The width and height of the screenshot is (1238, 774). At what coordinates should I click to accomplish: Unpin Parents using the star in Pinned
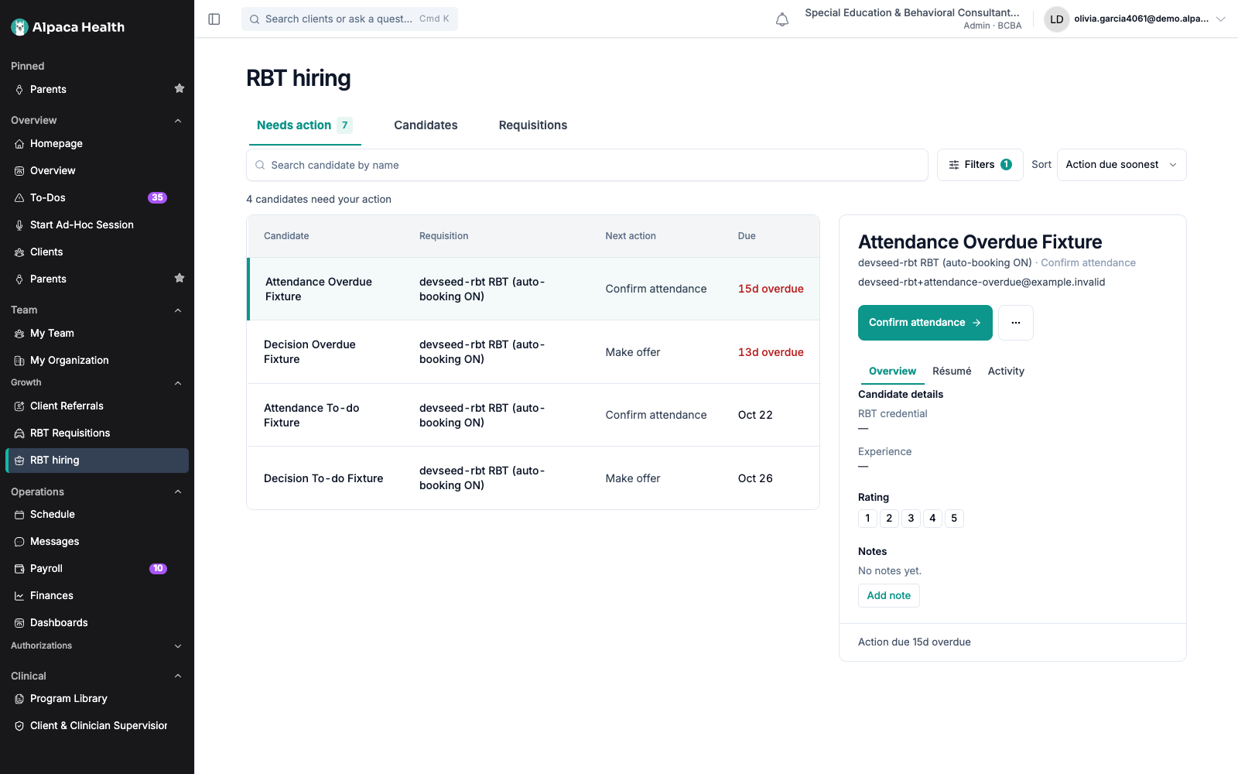pyautogui.click(x=180, y=88)
